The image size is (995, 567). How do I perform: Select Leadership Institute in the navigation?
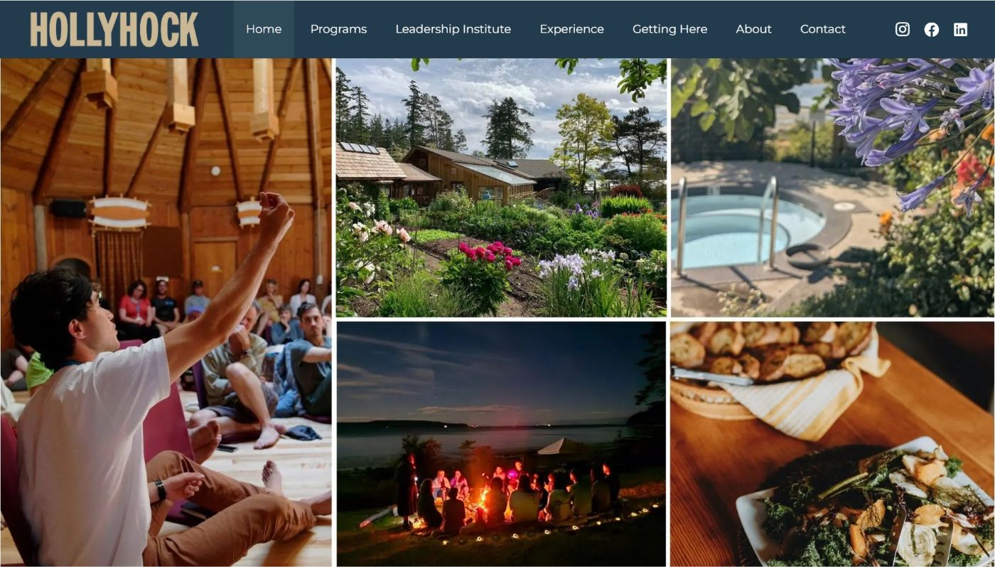(x=453, y=29)
